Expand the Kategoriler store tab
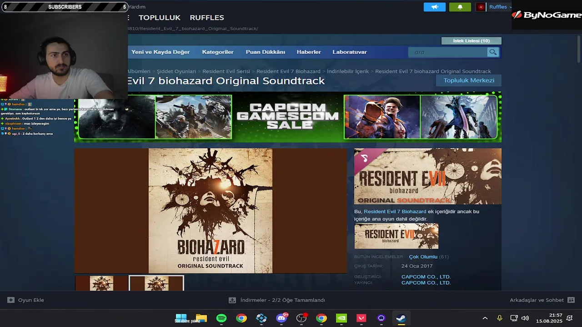This screenshot has width=582, height=327. pyautogui.click(x=218, y=52)
